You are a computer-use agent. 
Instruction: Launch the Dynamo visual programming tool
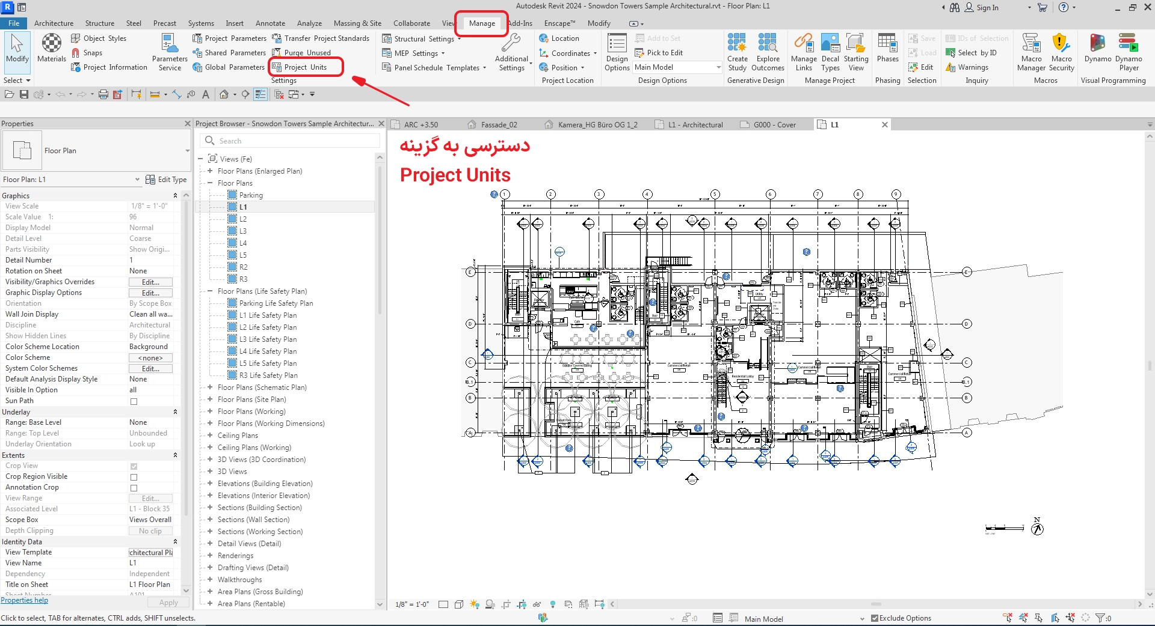pos(1097,48)
